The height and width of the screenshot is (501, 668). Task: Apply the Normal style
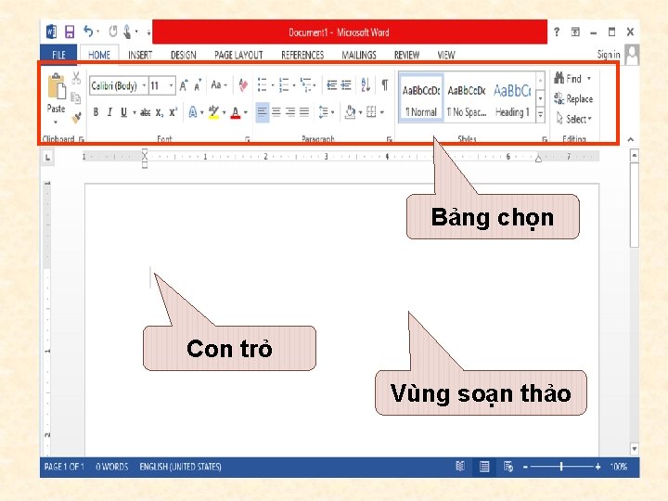421,99
